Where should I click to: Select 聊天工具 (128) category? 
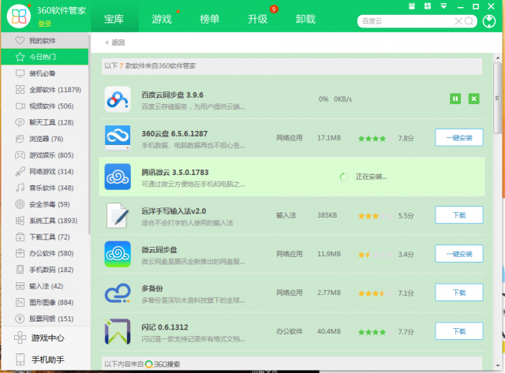click(44, 122)
